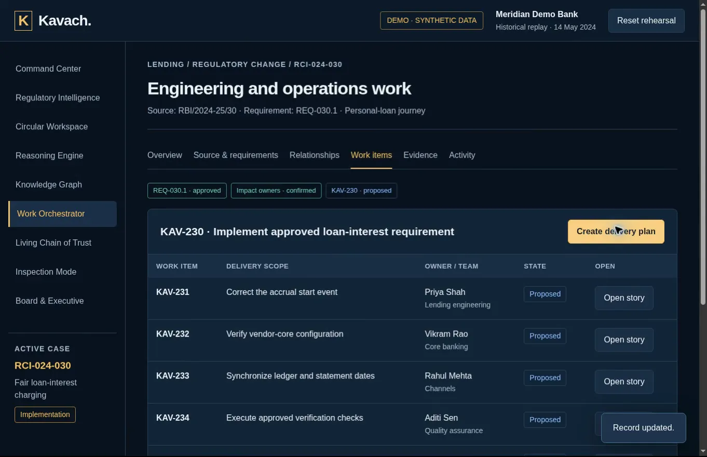Click Proposed state badge for KAV-233
Screen dimensions: 707x457
pyautogui.click(x=545, y=378)
